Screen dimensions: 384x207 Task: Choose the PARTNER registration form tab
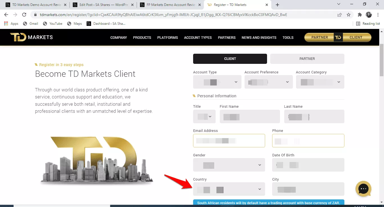click(x=307, y=59)
